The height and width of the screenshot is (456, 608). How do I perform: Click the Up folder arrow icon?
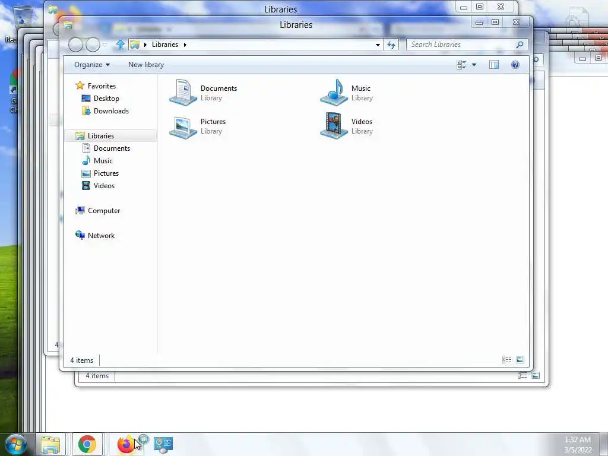tap(120, 45)
